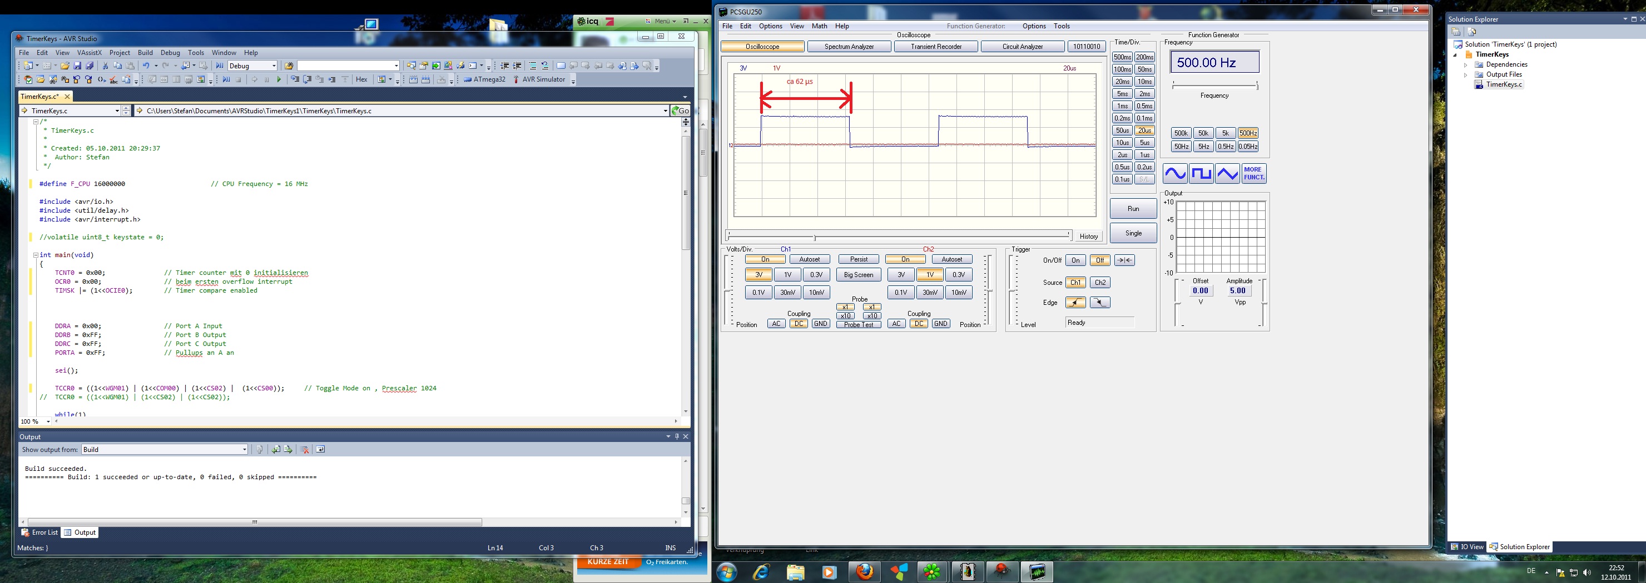Open the 'Show output from' Build dropdown
This screenshot has height=583, width=1646.
244,450
